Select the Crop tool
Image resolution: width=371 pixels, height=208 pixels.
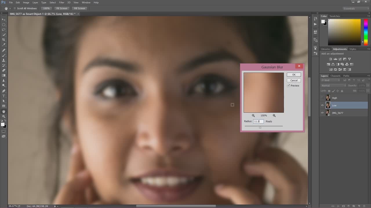(x=4, y=40)
